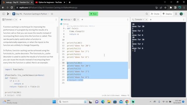Show hidden system tray icons
Image resolution: width=187 pixels, height=105 pixels.
(x=150, y=102)
